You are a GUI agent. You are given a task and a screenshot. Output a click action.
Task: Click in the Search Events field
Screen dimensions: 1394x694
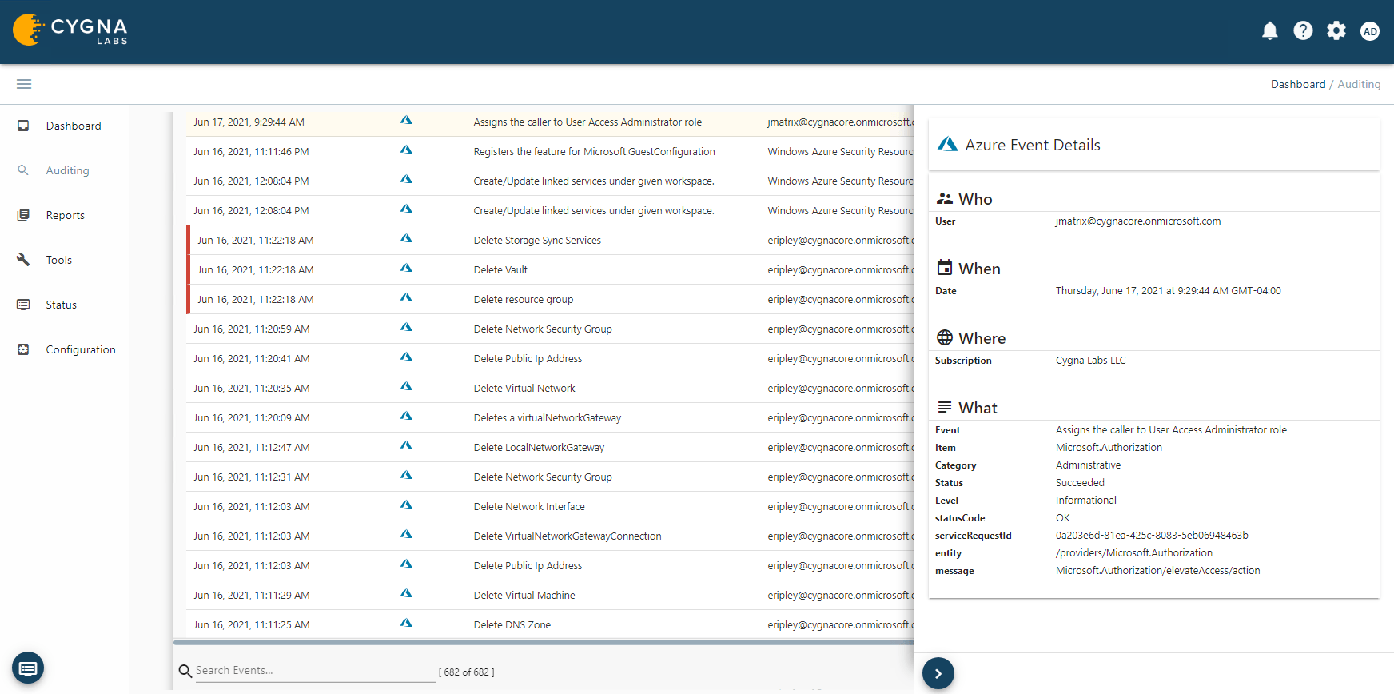pyautogui.click(x=314, y=671)
